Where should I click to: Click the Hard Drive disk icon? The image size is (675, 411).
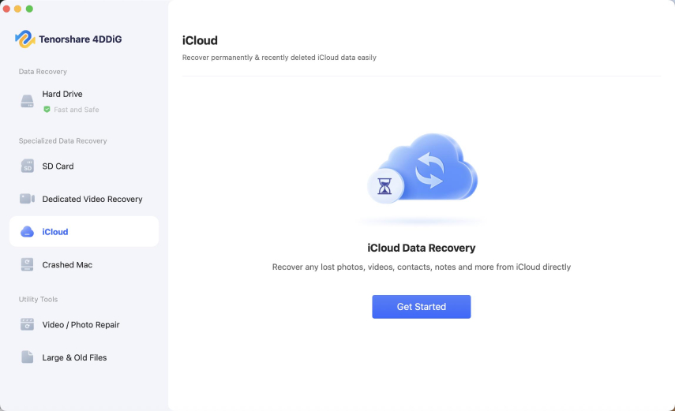tap(28, 101)
